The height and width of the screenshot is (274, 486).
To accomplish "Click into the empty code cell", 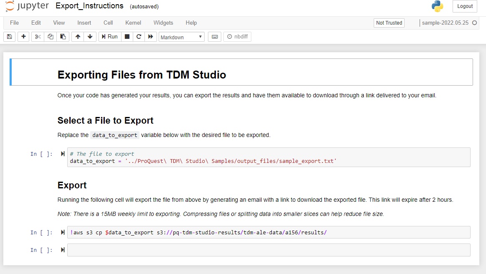I will click(x=269, y=250).
